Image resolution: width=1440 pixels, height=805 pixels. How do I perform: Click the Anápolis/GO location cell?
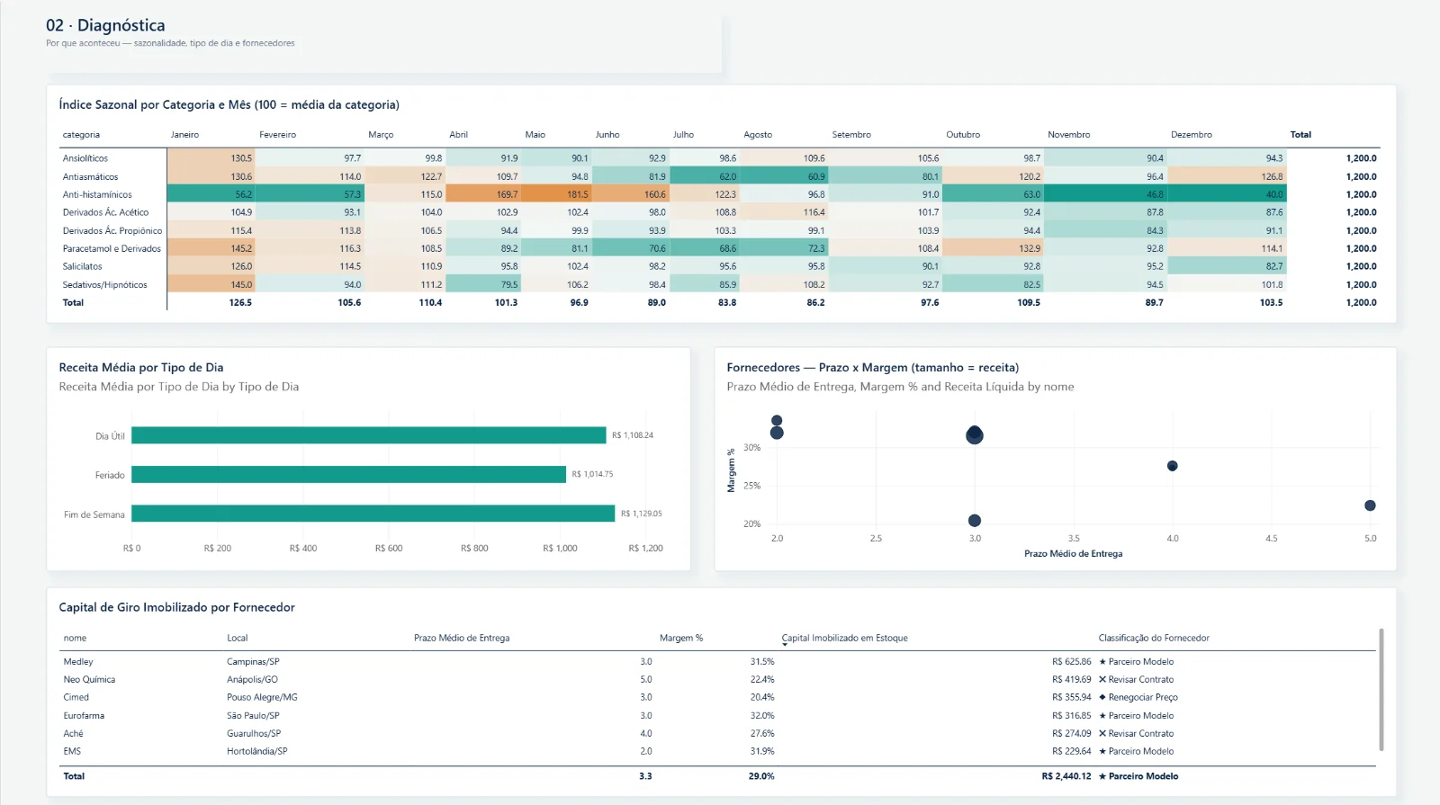click(x=252, y=680)
